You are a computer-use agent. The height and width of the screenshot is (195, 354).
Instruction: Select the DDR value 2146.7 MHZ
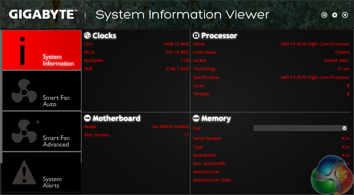[177, 69]
